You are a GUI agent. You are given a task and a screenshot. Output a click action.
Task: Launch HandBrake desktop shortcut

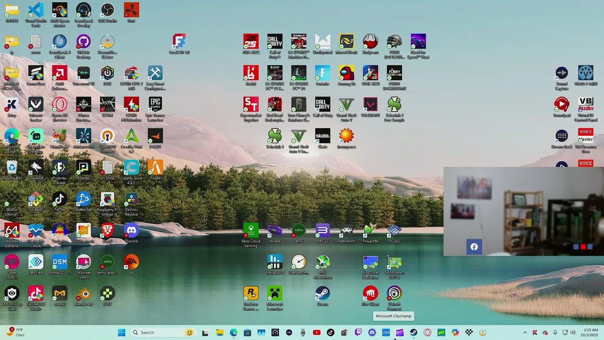[59, 139]
